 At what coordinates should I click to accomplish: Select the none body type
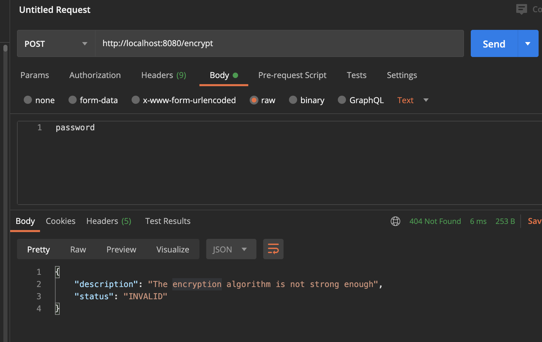click(x=28, y=100)
